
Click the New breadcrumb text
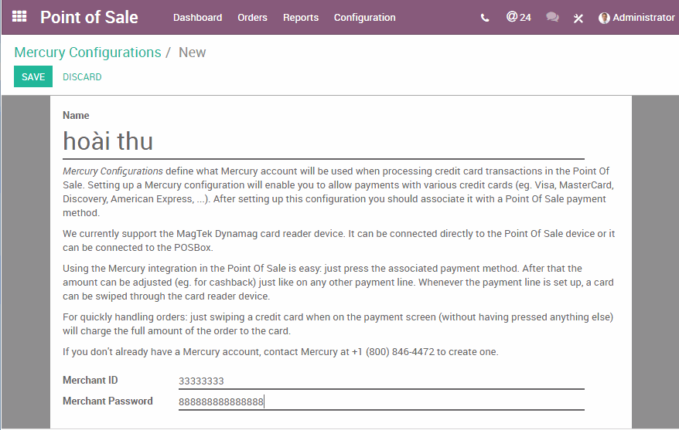[x=192, y=52]
